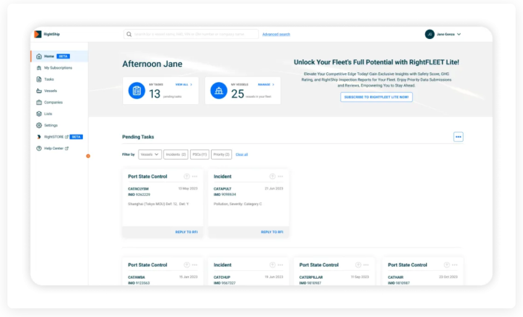Screen dimensions: 523x317
Task: Open more menu on CATAPULT card
Action: (280, 177)
